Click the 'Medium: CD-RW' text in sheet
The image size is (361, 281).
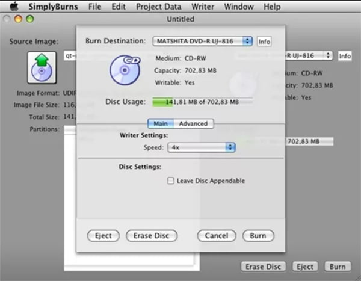click(180, 58)
